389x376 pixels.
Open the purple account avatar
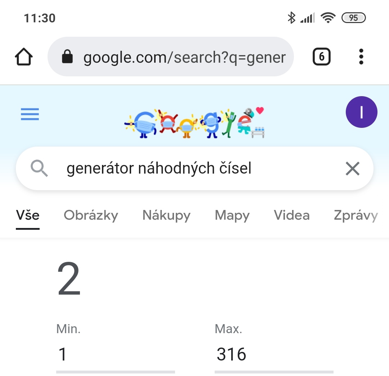tap(361, 112)
